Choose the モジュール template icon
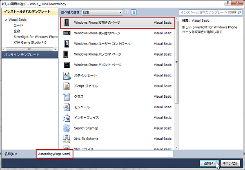This screenshot has height=170, width=245. pyautogui.click(x=67, y=107)
